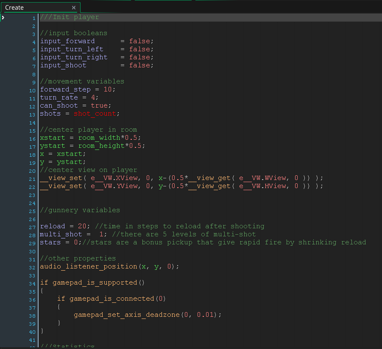Click the audio_listener_position function call
382x349 pixels.
click(89, 266)
